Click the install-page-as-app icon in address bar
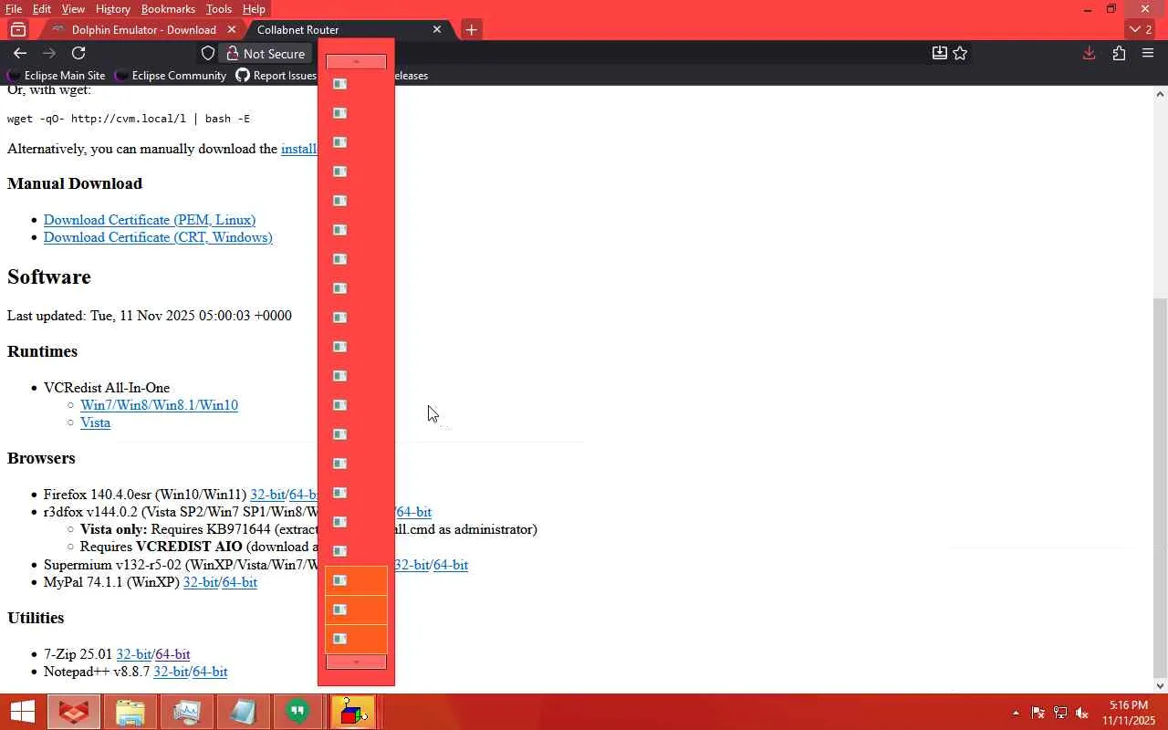 tap(939, 53)
